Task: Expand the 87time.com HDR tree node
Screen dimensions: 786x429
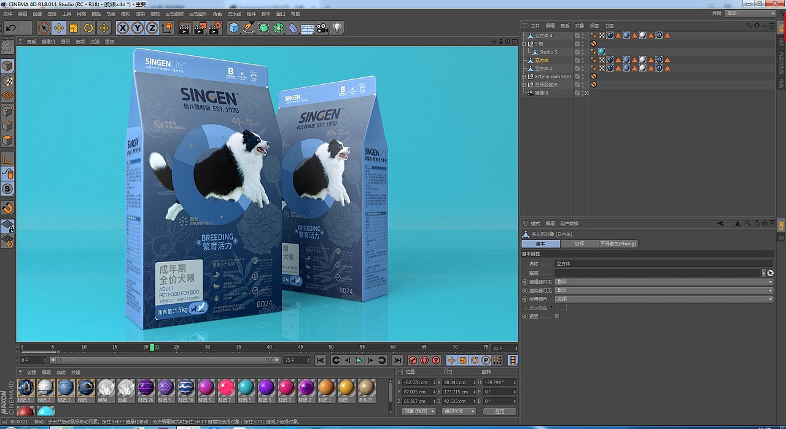Action: (x=524, y=77)
